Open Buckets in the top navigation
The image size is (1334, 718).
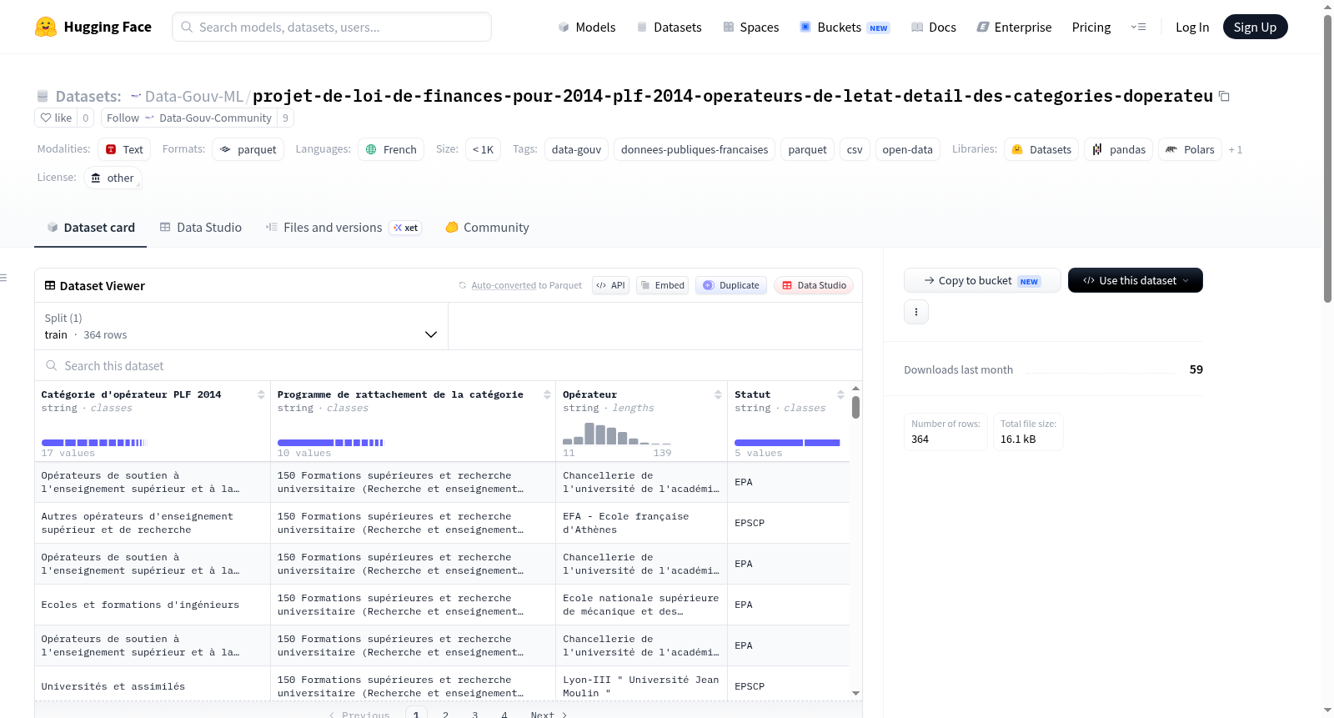click(x=845, y=27)
